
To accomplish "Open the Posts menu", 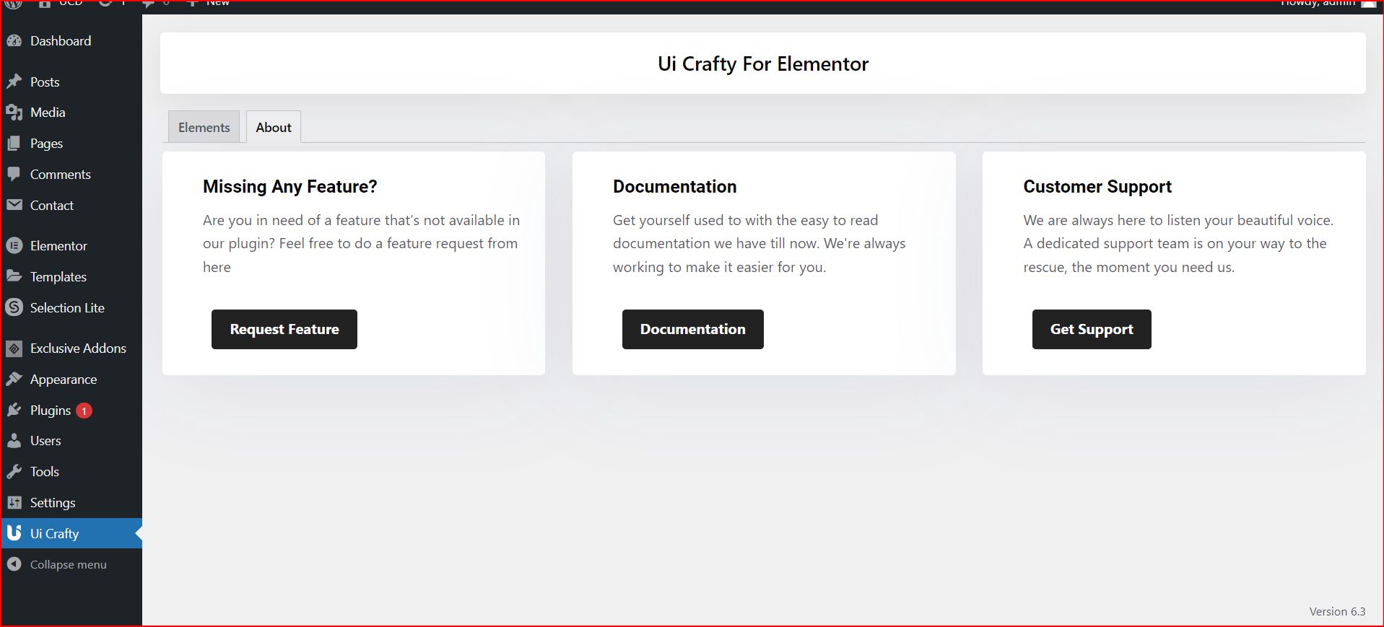I will pos(71,82).
